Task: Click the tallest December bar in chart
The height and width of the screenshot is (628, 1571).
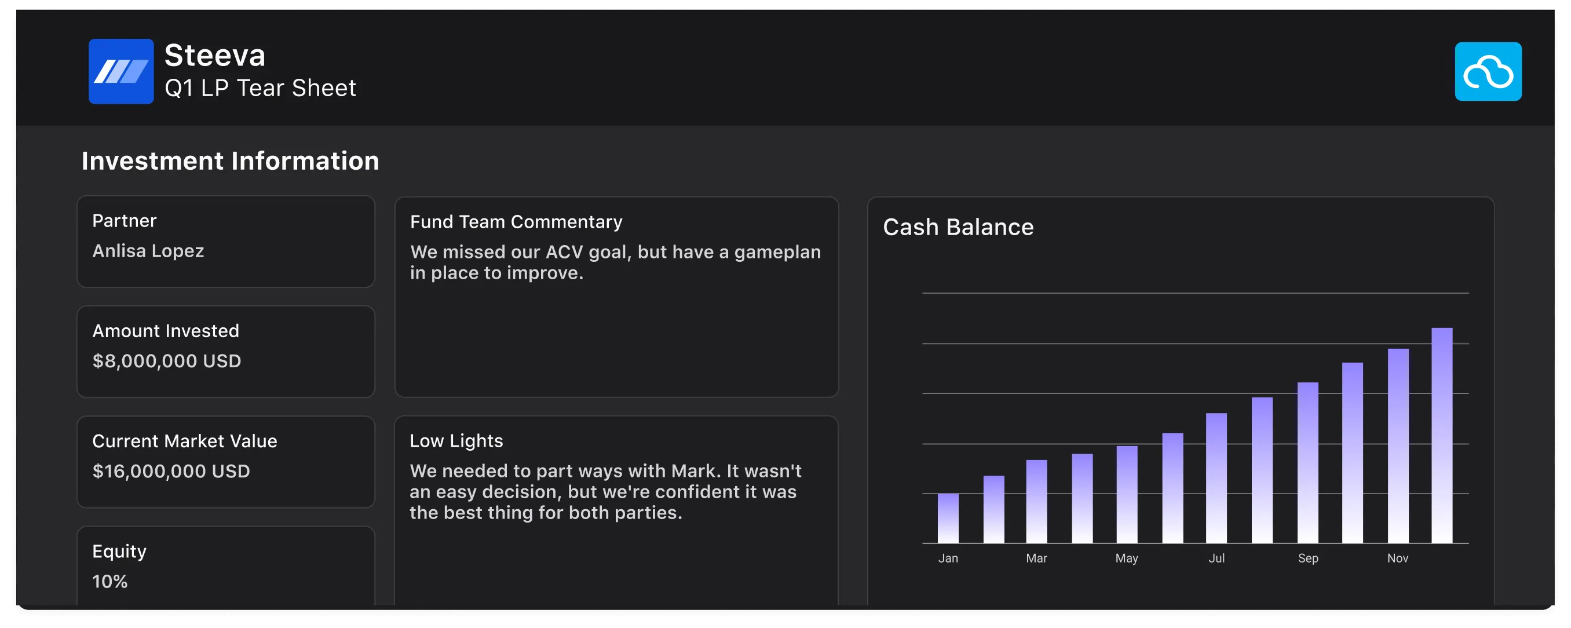Action: pyautogui.click(x=1442, y=436)
